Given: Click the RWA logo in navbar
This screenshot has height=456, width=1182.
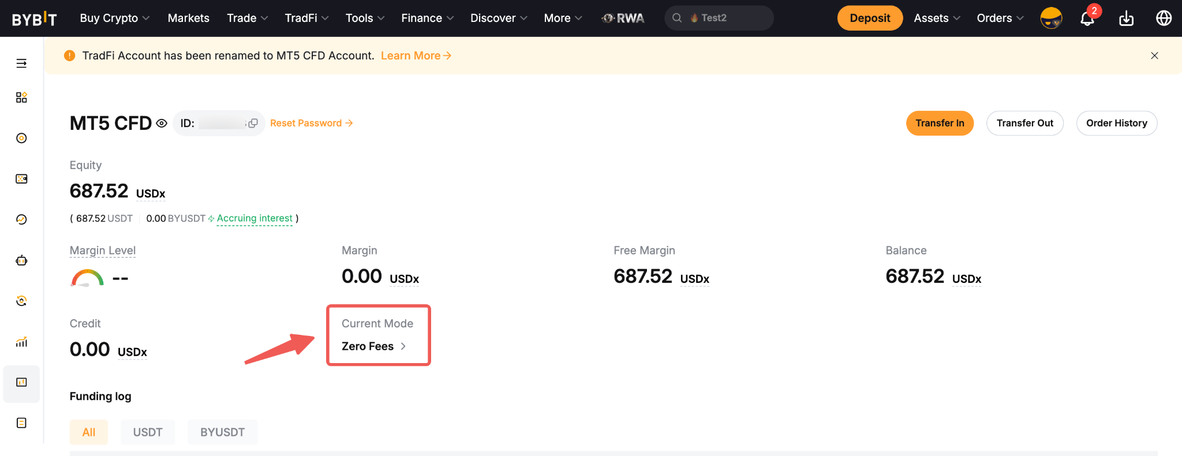Looking at the screenshot, I should tap(623, 18).
